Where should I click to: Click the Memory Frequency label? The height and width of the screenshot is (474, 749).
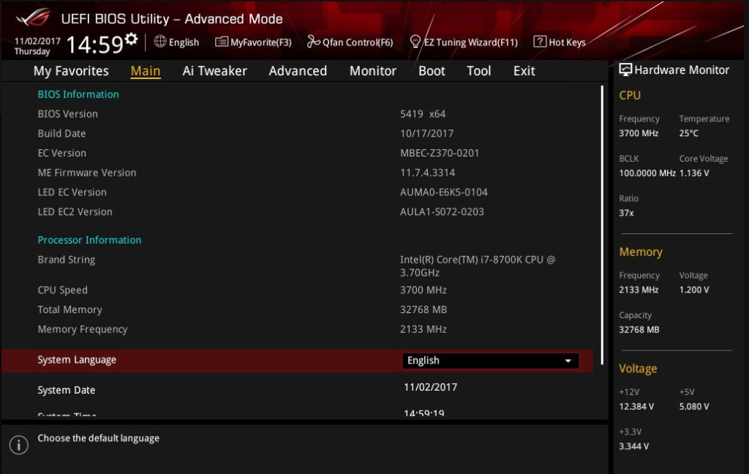pos(83,329)
